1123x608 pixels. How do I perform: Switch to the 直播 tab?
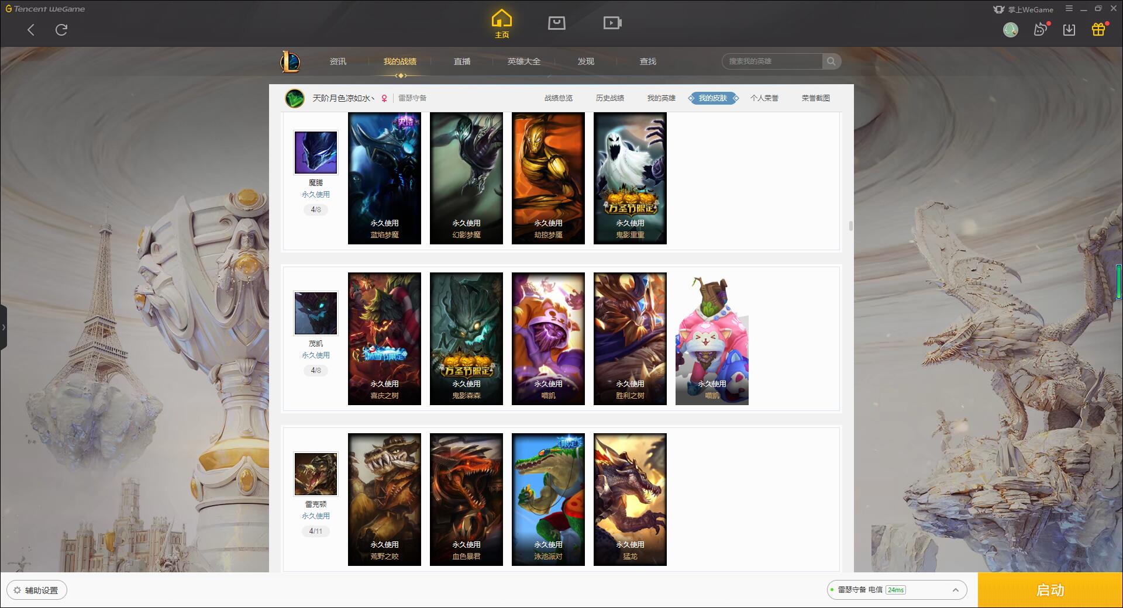coord(462,61)
